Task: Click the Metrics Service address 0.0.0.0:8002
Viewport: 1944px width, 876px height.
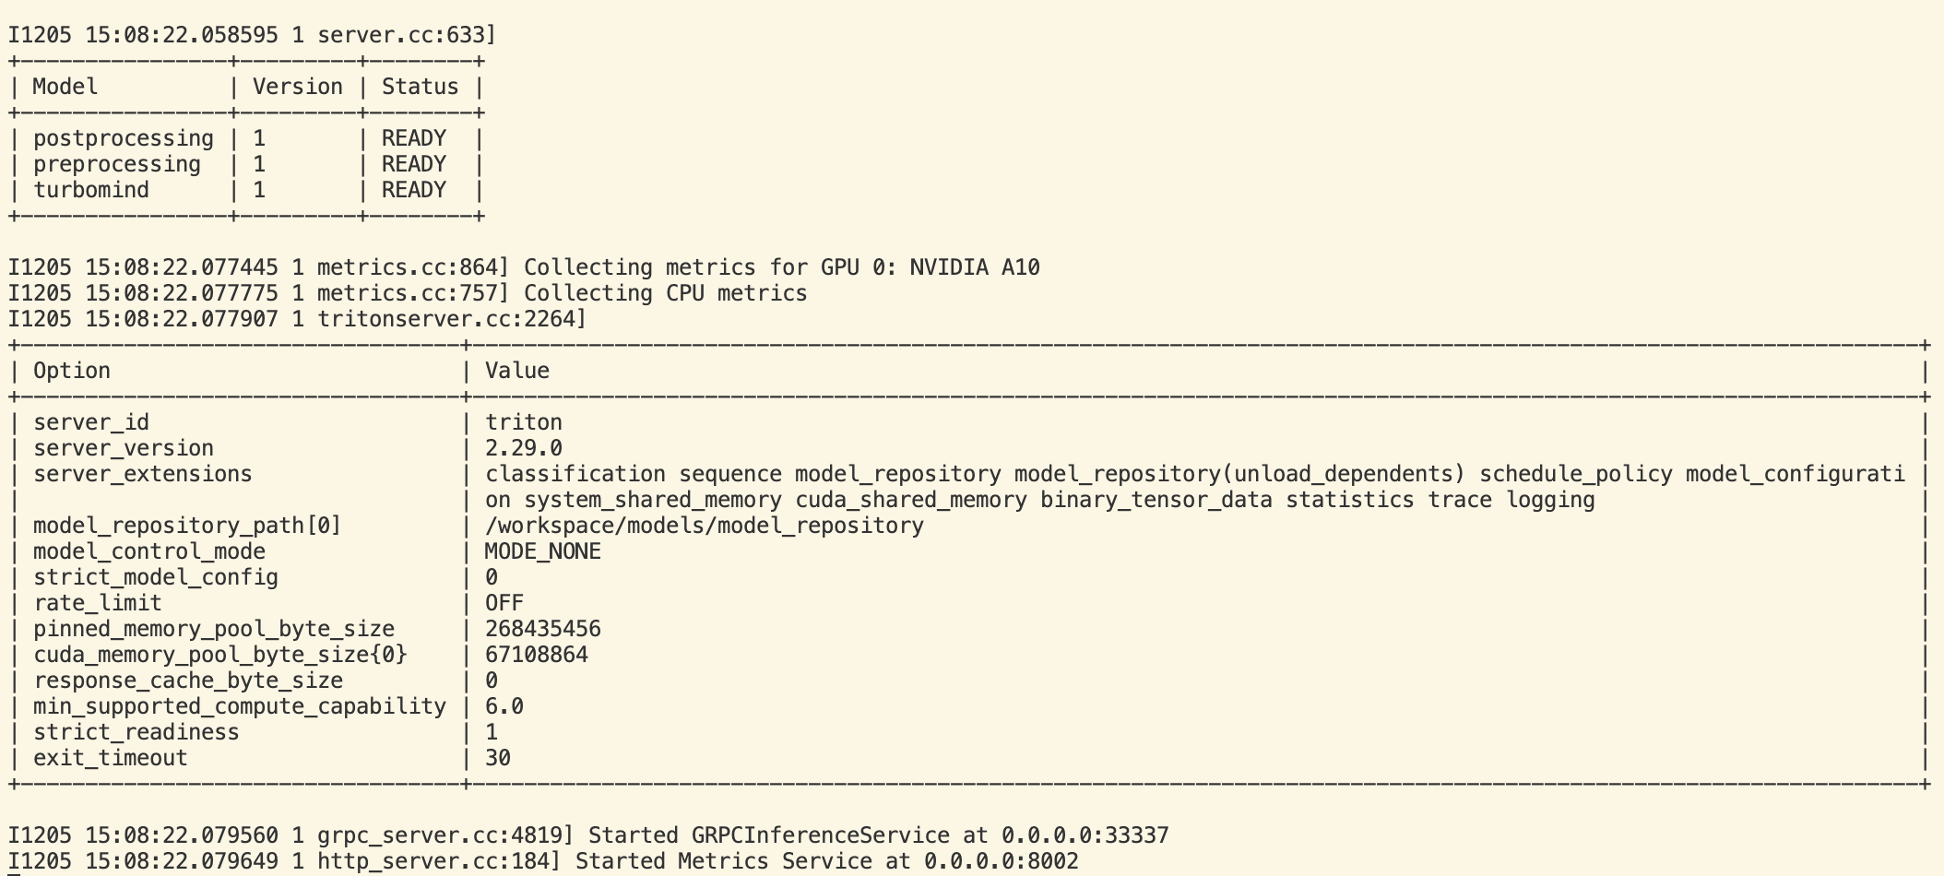Action: [1002, 861]
